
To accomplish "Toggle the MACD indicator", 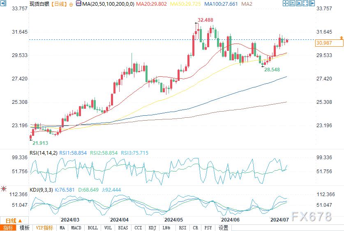I will click(x=76, y=228).
